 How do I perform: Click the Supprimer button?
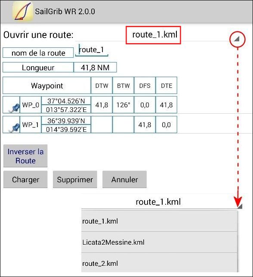click(75, 179)
